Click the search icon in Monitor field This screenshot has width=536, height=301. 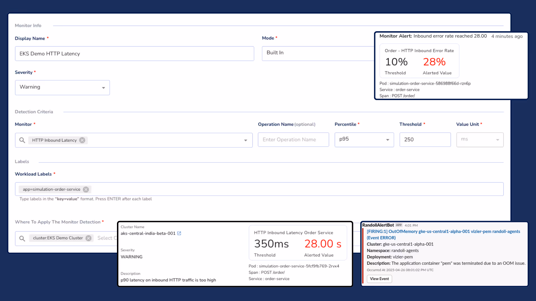(x=22, y=140)
